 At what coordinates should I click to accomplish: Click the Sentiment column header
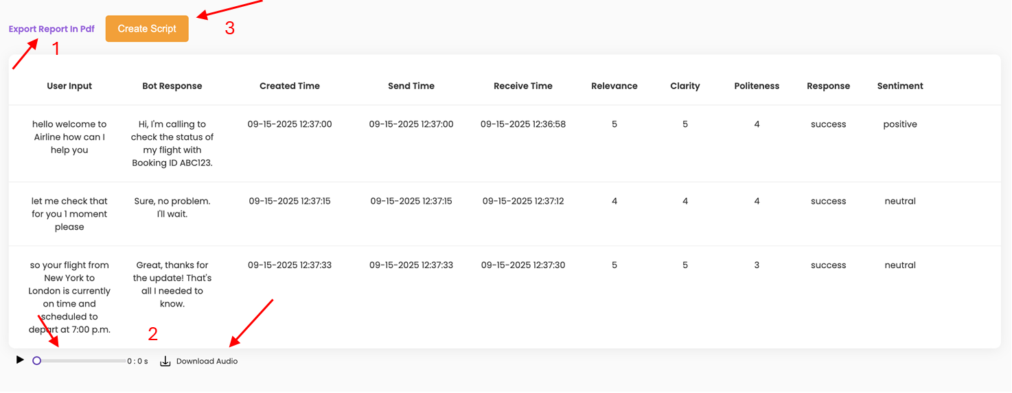coord(900,86)
